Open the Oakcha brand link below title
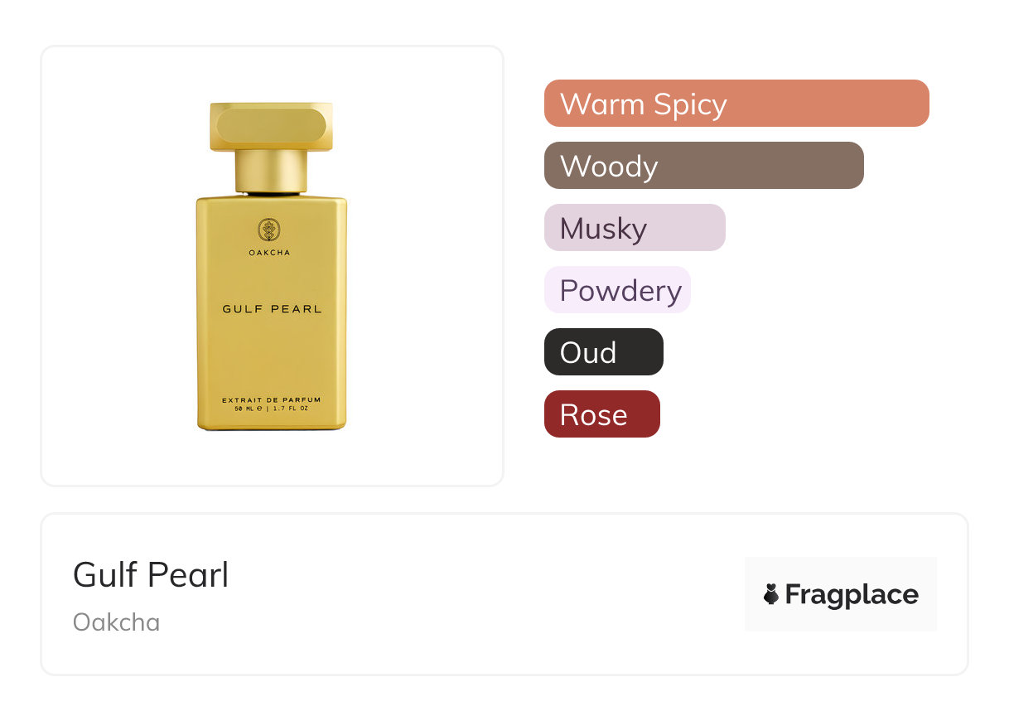 [116, 622]
